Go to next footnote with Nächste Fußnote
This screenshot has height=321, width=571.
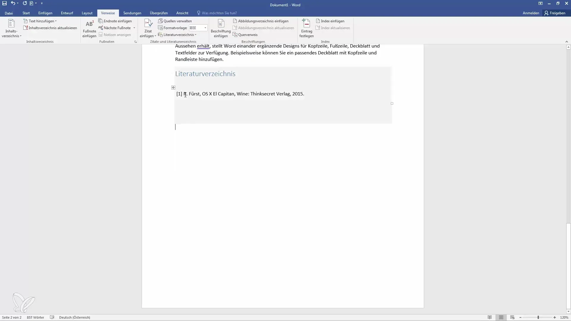point(115,28)
